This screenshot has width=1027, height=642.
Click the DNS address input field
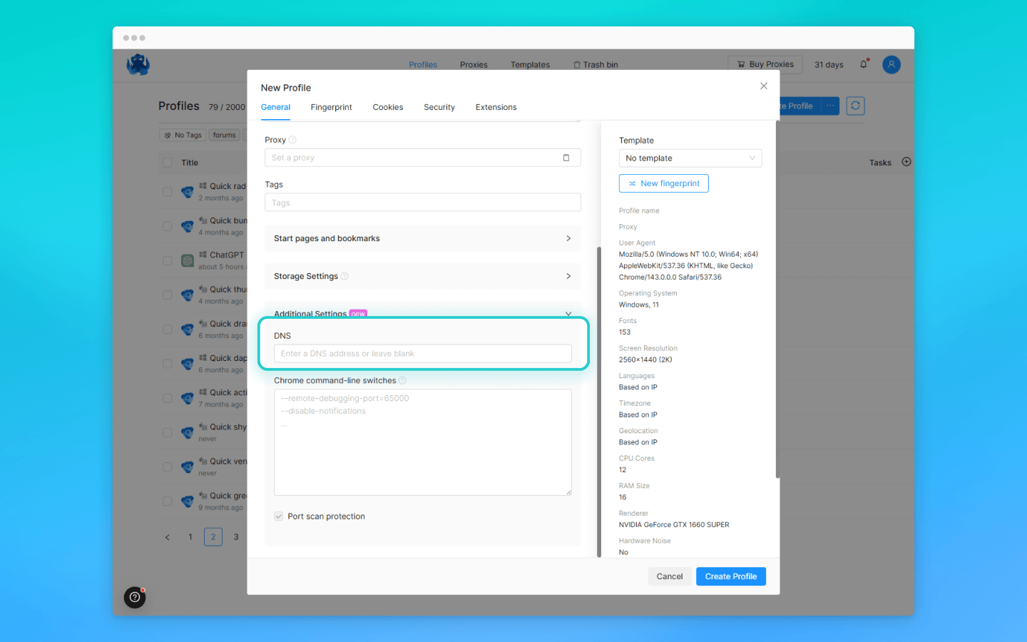[x=423, y=354]
